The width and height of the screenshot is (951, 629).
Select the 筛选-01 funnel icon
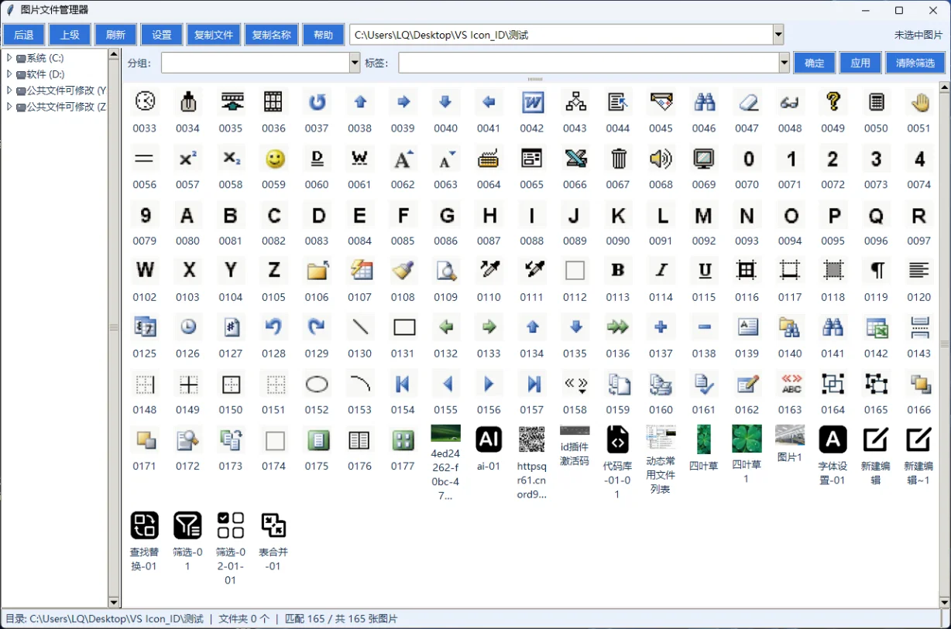pyautogui.click(x=187, y=525)
